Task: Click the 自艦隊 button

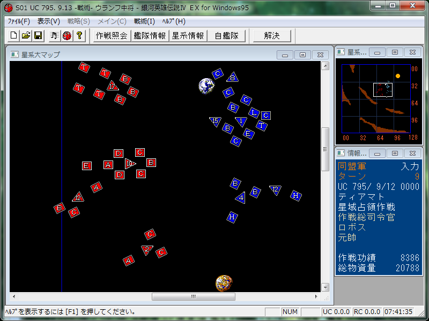Action: 226,36
